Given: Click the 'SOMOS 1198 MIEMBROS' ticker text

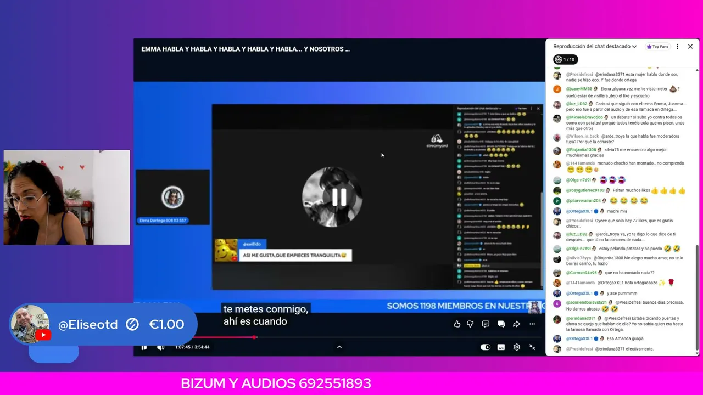Looking at the screenshot, I should click(465, 306).
